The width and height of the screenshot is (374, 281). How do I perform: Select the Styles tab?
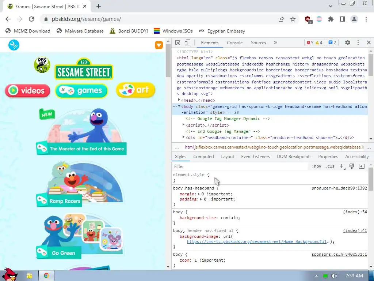click(x=180, y=157)
